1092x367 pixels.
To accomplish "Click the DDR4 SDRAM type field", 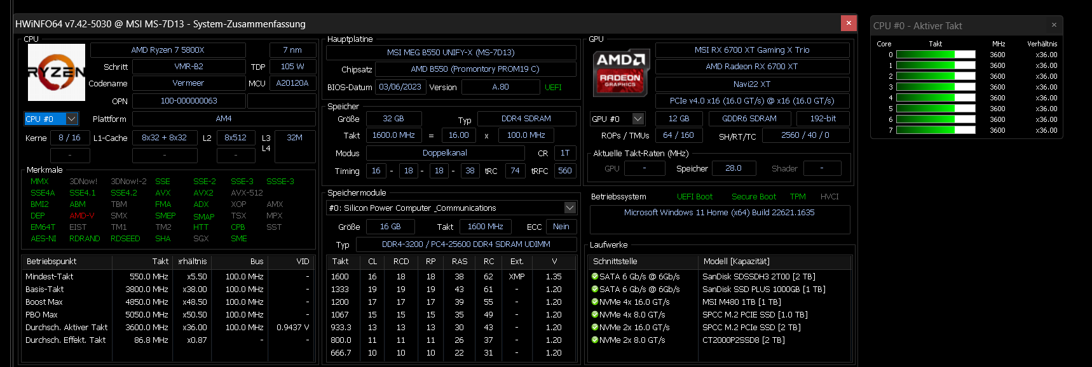I will (526, 119).
